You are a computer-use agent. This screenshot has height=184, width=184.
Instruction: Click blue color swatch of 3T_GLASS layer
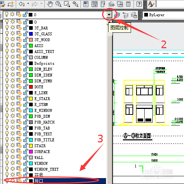[31, 34]
